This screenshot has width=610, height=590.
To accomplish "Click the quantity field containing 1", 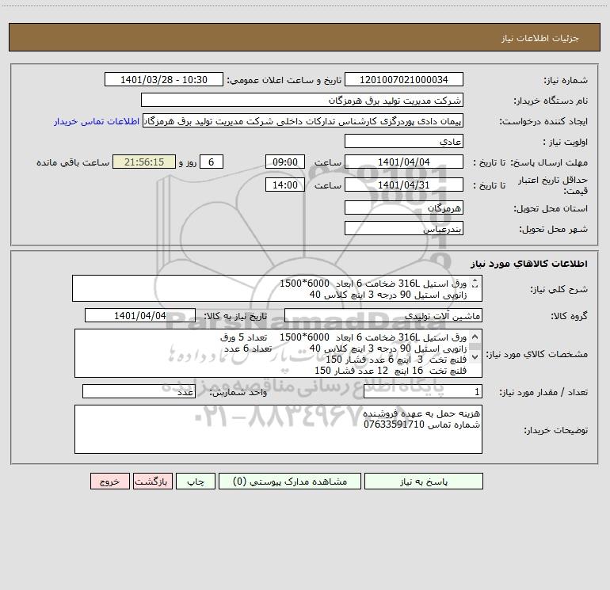I will tap(423, 392).
